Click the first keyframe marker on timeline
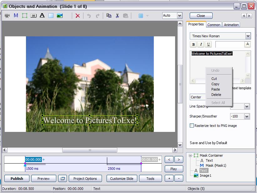257x193 pixels. pos(25,164)
